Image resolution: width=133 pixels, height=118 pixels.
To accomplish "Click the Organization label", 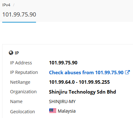I will pyautogui.click(x=23, y=92).
